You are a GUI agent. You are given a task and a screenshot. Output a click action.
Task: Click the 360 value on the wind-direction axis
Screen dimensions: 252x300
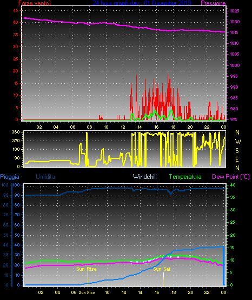[16, 132]
